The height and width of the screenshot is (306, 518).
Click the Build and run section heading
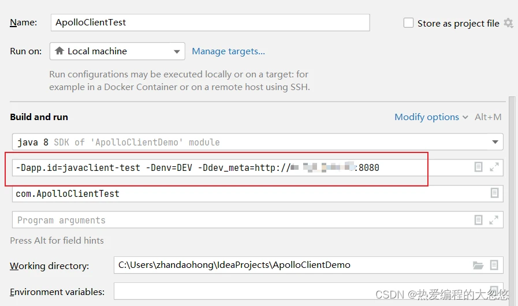(39, 117)
